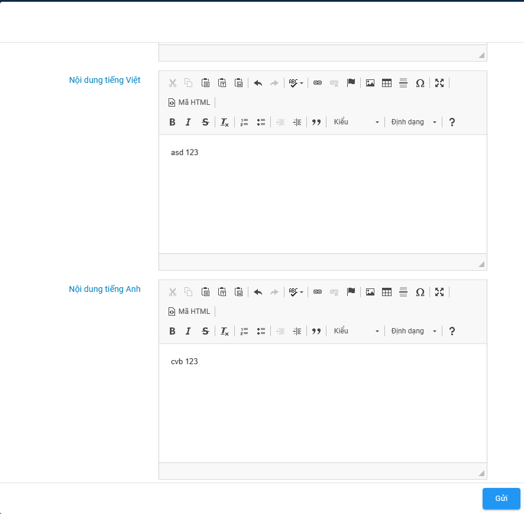Screen dimensions: 524x514
Task: Switch Vietnamese editor to Mã HTML view
Action: pyautogui.click(x=189, y=102)
